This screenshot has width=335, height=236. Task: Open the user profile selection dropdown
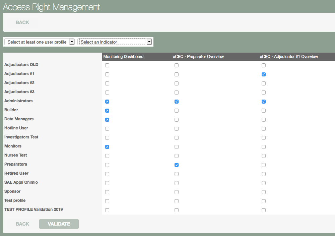tap(39, 42)
